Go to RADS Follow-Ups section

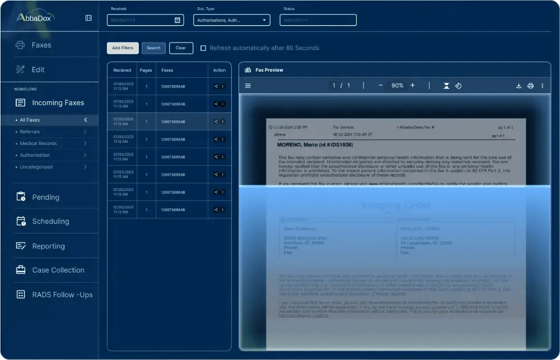pos(62,294)
